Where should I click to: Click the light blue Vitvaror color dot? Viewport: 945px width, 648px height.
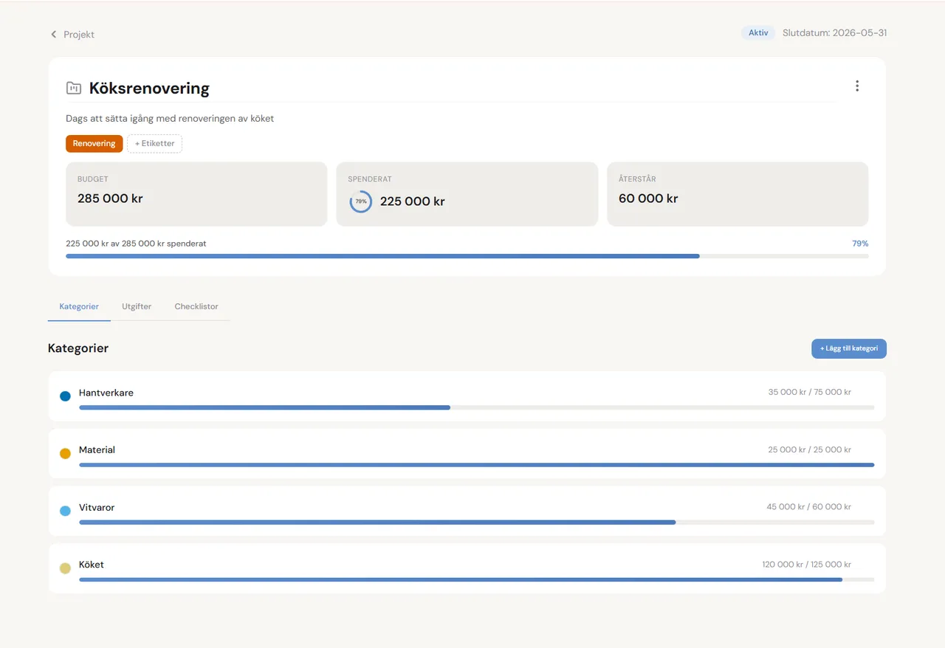pos(65,511)
